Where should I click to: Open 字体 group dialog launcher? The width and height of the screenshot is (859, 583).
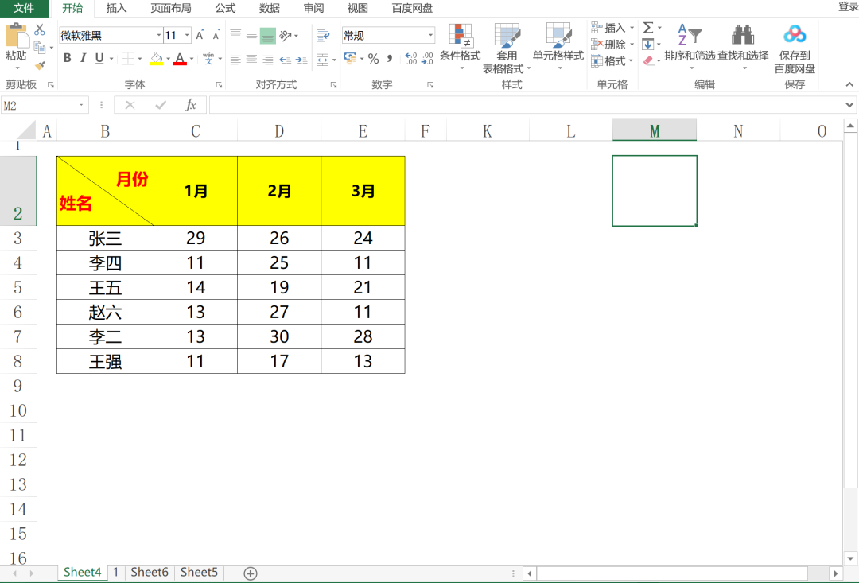(x=219, y=85)
